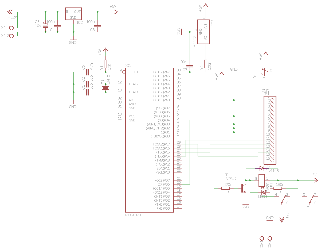Select the AREF pin label
This screenshot has height=250, width=325.
[x=133, y=100]
